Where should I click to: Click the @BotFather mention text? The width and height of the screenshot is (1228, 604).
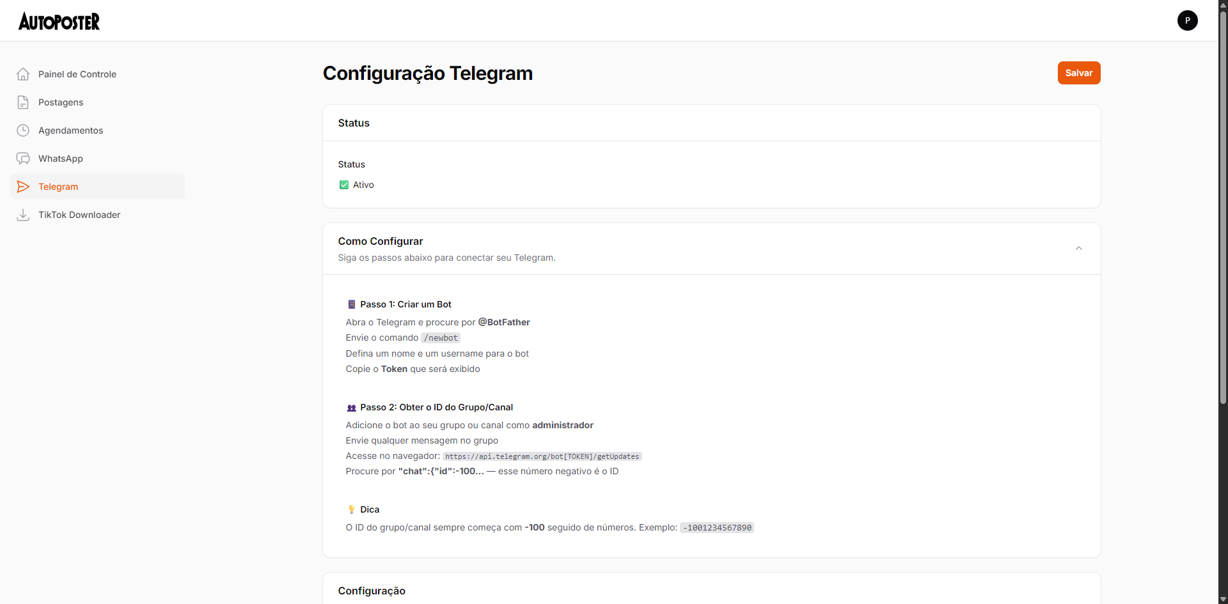point(503,322)
